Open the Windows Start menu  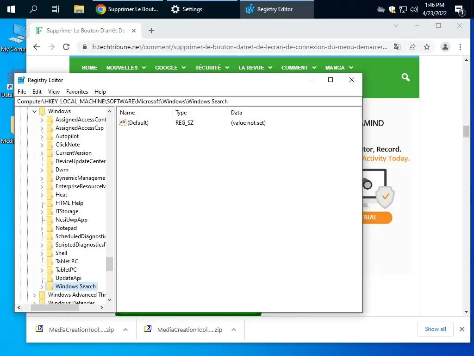coord(11,9)
